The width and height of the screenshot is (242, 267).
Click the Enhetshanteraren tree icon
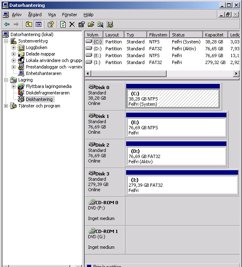[21, 73]
